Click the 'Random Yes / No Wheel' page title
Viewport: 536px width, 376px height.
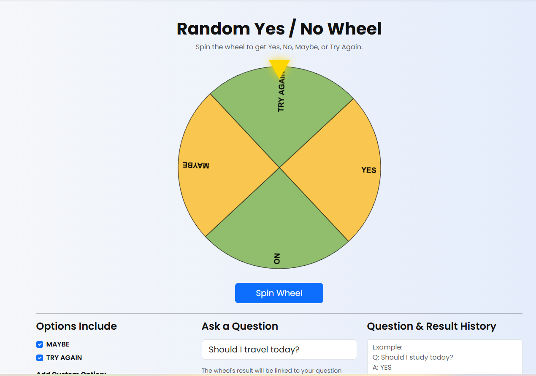click(279, 29)
